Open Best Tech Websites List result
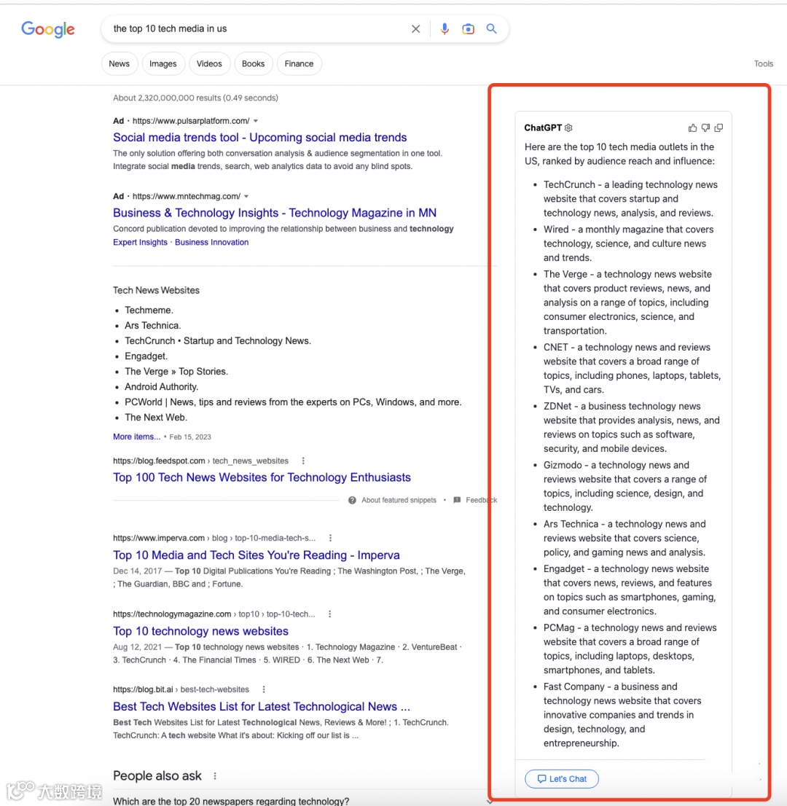 262,707
